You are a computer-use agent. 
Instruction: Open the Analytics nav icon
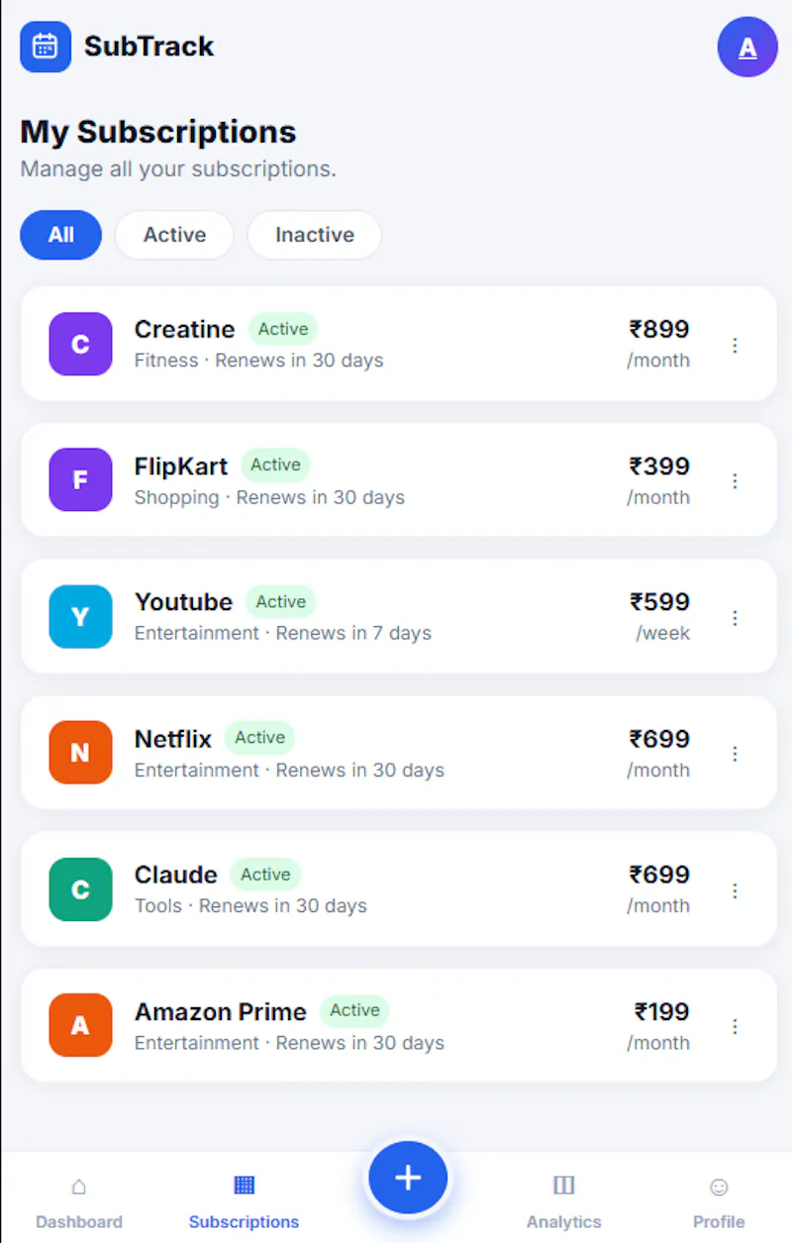click(563, 1186)
